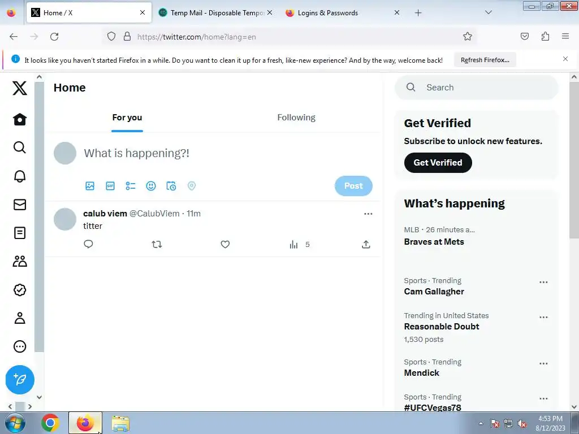Go back in Firefox
579x434 pixels.
[14, 37]
